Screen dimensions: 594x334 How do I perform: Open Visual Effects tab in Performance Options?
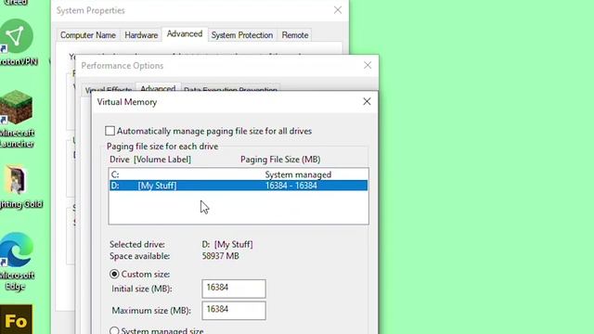pyautogui.click(x=109, y=89)
